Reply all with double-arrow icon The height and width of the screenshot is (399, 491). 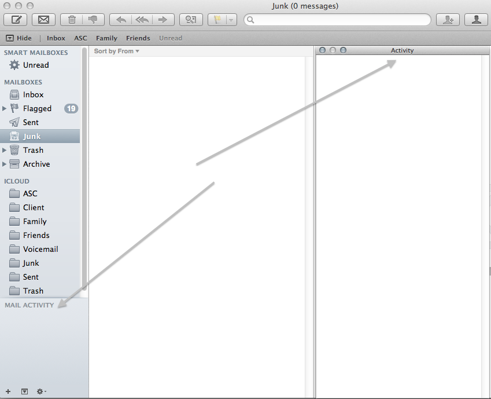[142, 20]
